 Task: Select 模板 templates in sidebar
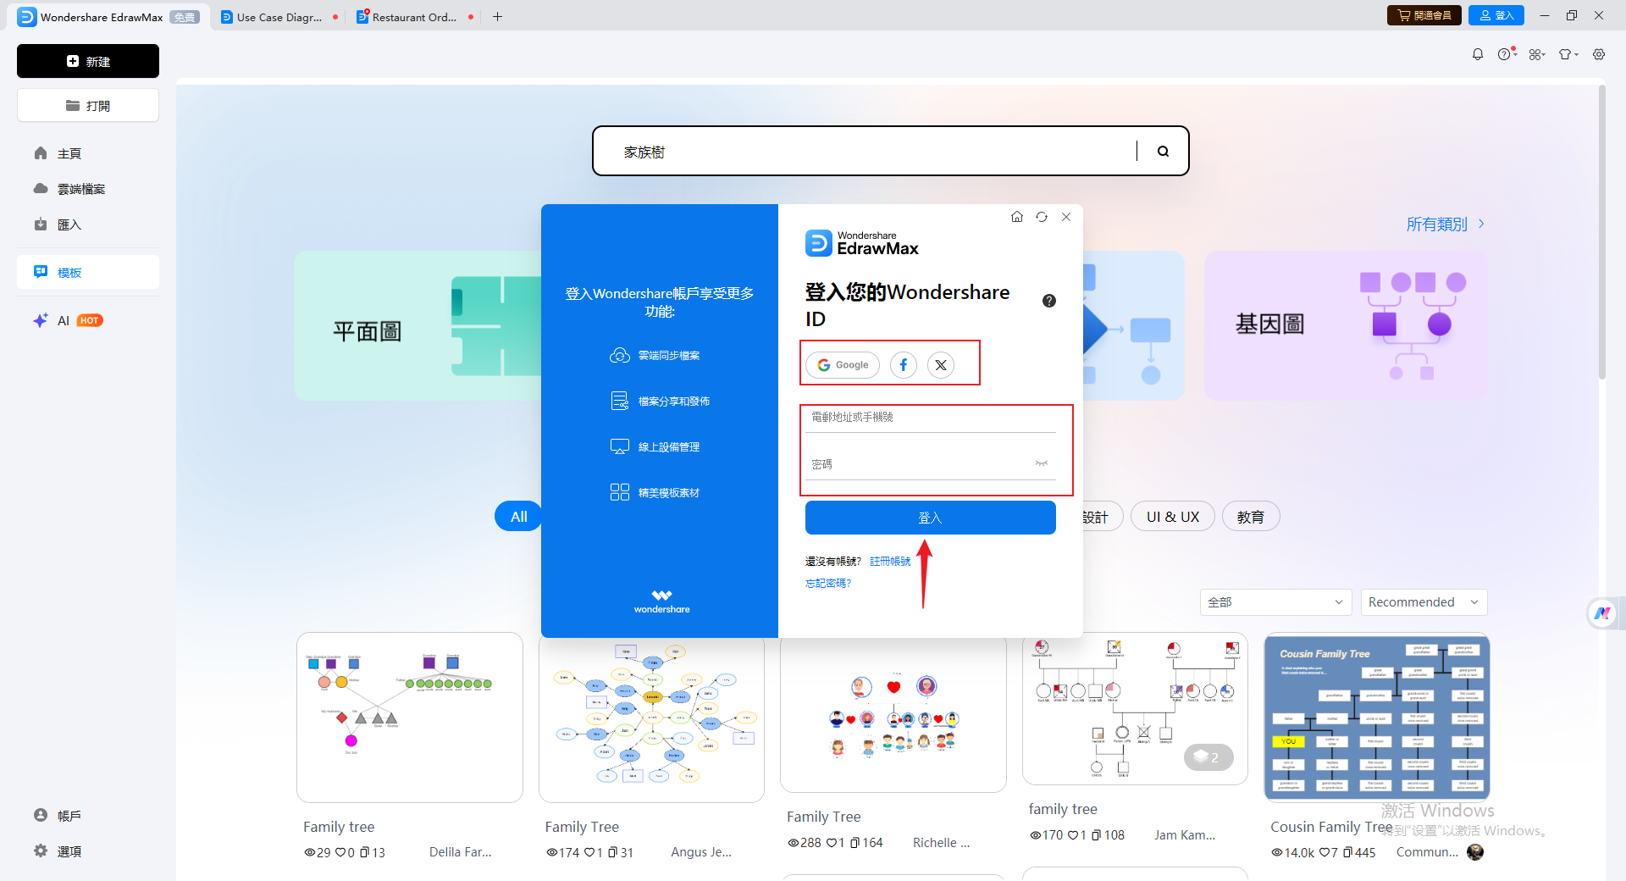[x=88, y=272]
